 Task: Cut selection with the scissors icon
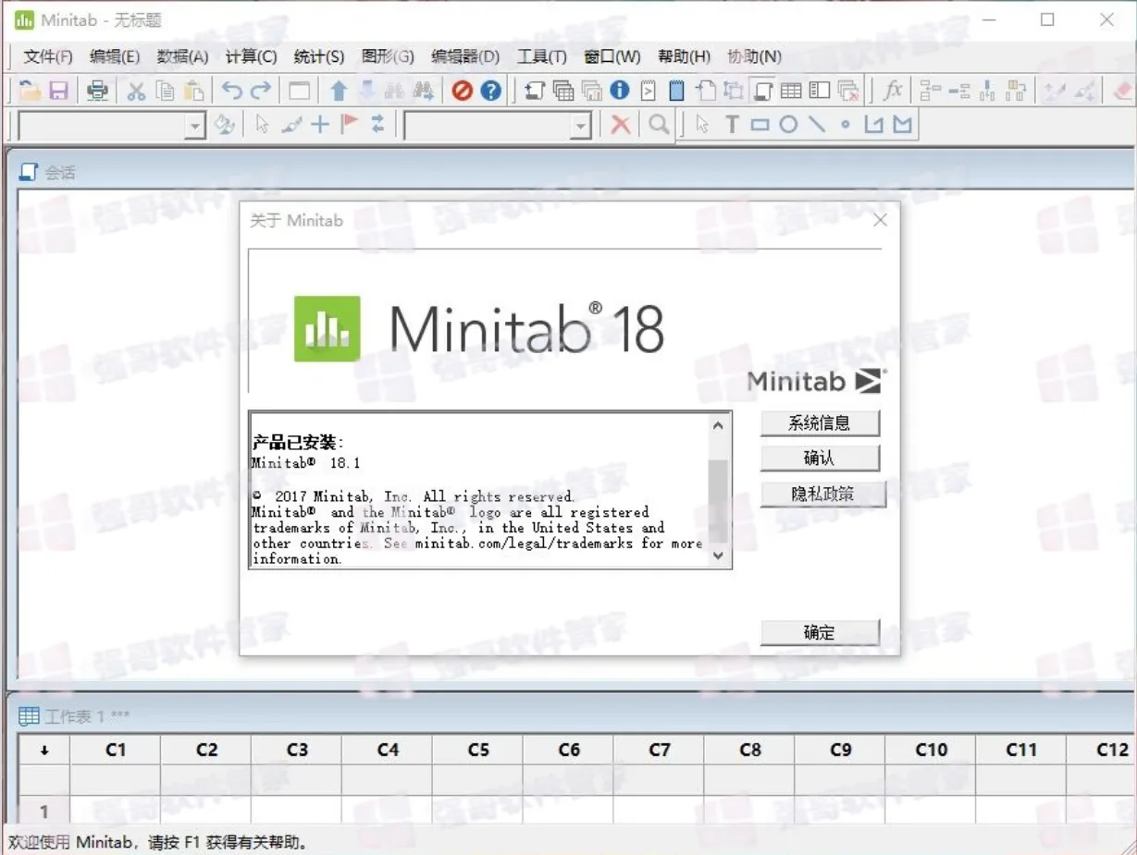tap(136, 91)
